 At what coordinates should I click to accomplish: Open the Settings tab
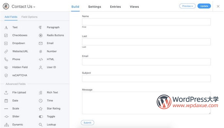coord(95,7)
